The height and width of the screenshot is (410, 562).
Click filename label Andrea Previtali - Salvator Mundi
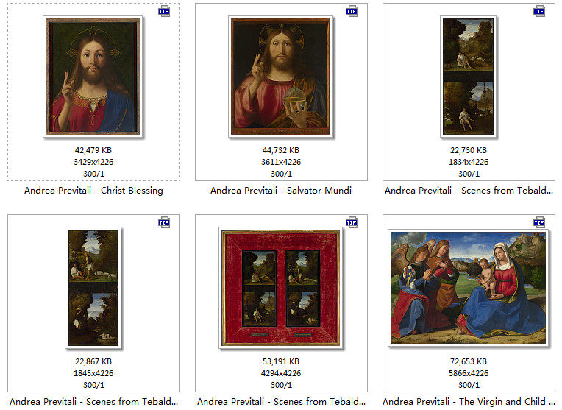tap(281, 191)
